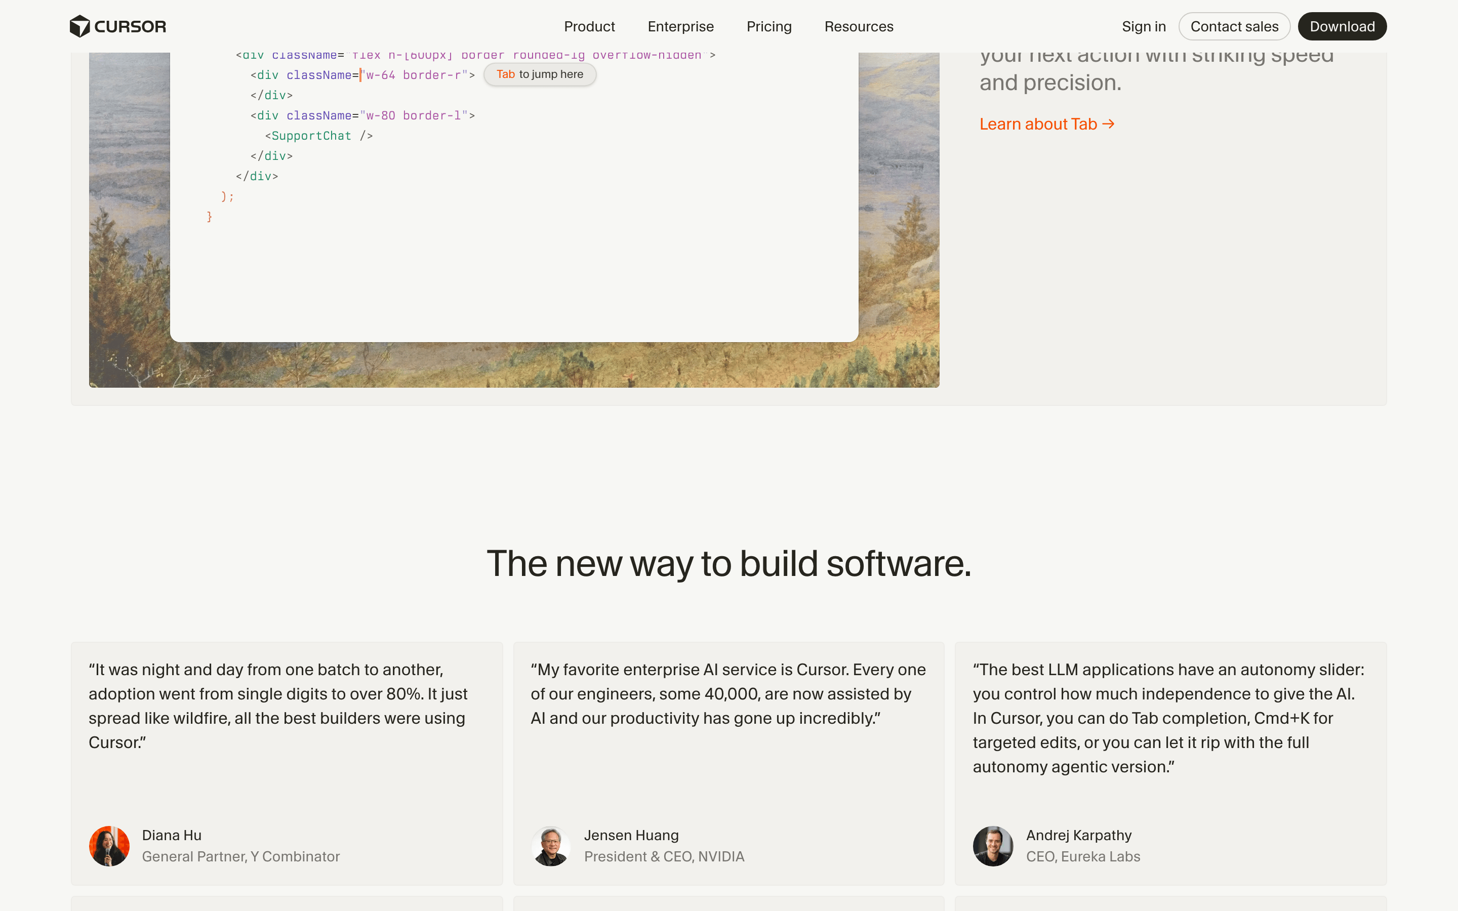Click the Tab to jump here hint
This screenshot has width=1458, height=911.
tap(540, 74)
